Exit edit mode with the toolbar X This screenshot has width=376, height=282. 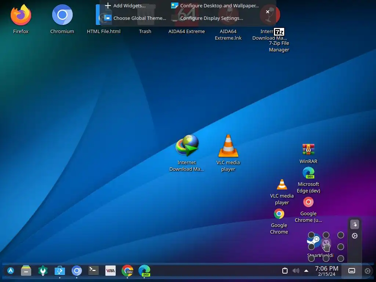point(268,12)
